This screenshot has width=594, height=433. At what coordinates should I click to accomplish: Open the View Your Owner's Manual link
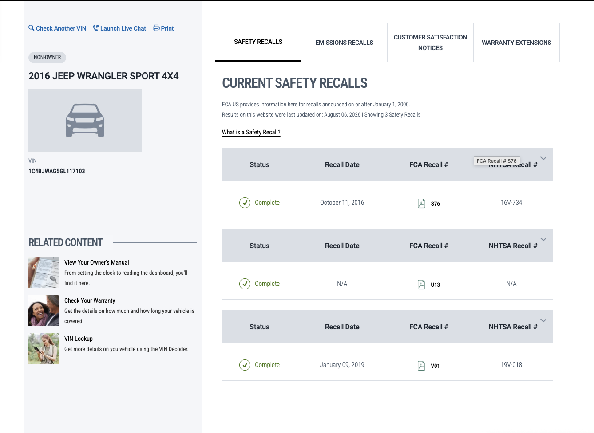97,262
